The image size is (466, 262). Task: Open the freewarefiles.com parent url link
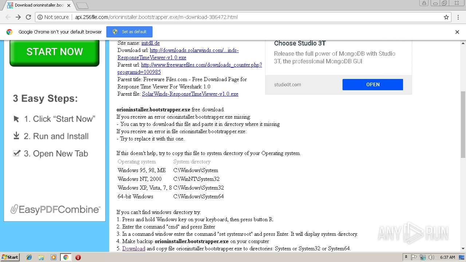pos(190,68)
